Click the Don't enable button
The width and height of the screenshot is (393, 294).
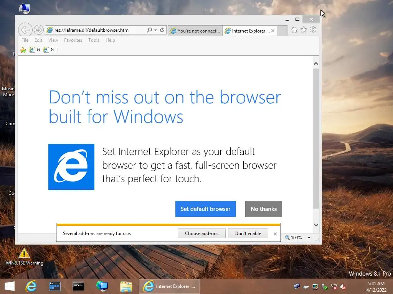[248, 234]
